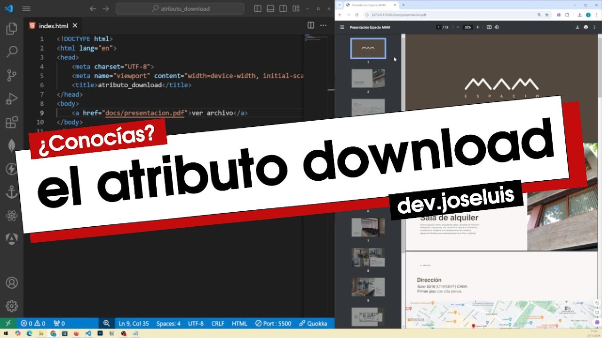The height and width of the screenshot is (338, 602).
Task: Open the React atom icon panel
Action: coord(11,216)
